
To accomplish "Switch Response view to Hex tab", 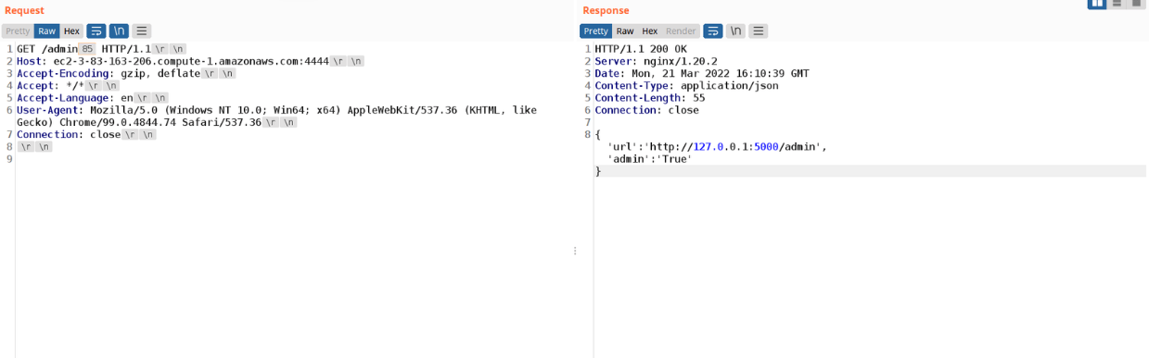I will point(650,31).
